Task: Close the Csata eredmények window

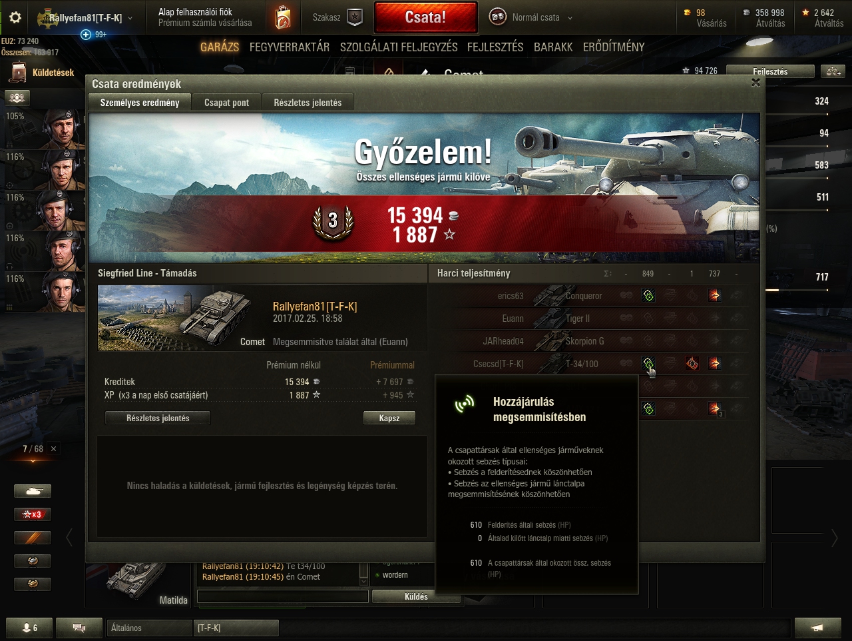Action: pos(755,83)
